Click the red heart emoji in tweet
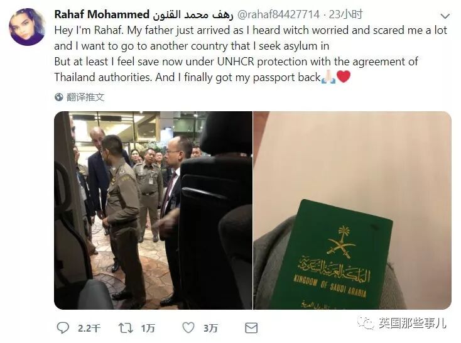Screen dimensions: 461x343 click(344, 77)
